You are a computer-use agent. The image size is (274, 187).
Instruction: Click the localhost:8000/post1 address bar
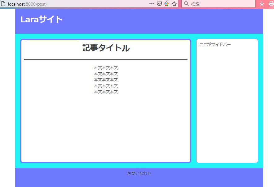[x=77, y=4]
